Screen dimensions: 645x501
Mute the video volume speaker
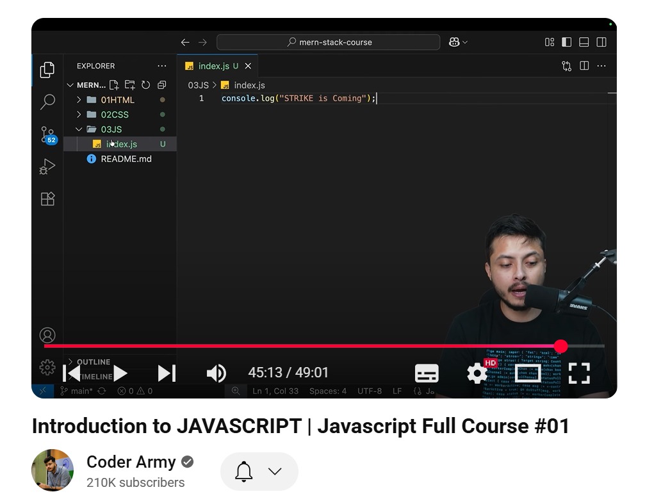tap(216, 374)
